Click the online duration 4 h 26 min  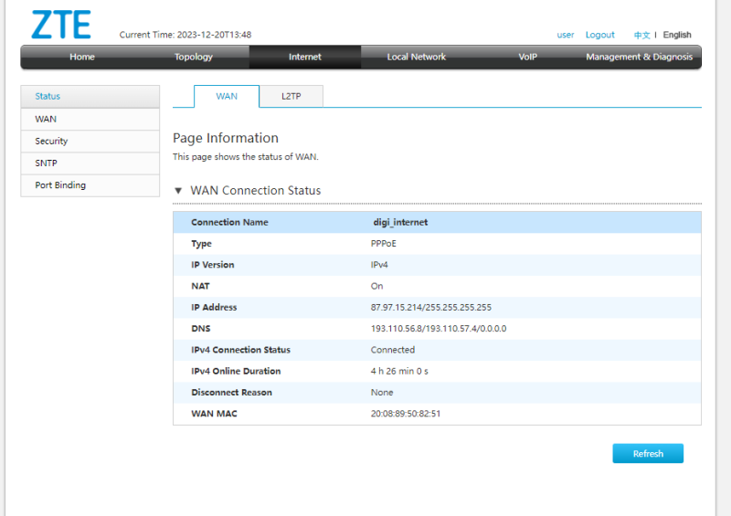pos(399,372)
